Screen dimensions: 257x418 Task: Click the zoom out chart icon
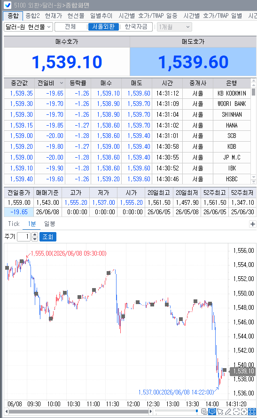(236, 412)
